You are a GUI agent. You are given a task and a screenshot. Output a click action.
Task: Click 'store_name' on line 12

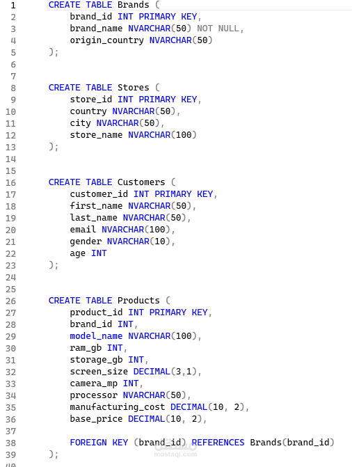[x=96, y=135]
